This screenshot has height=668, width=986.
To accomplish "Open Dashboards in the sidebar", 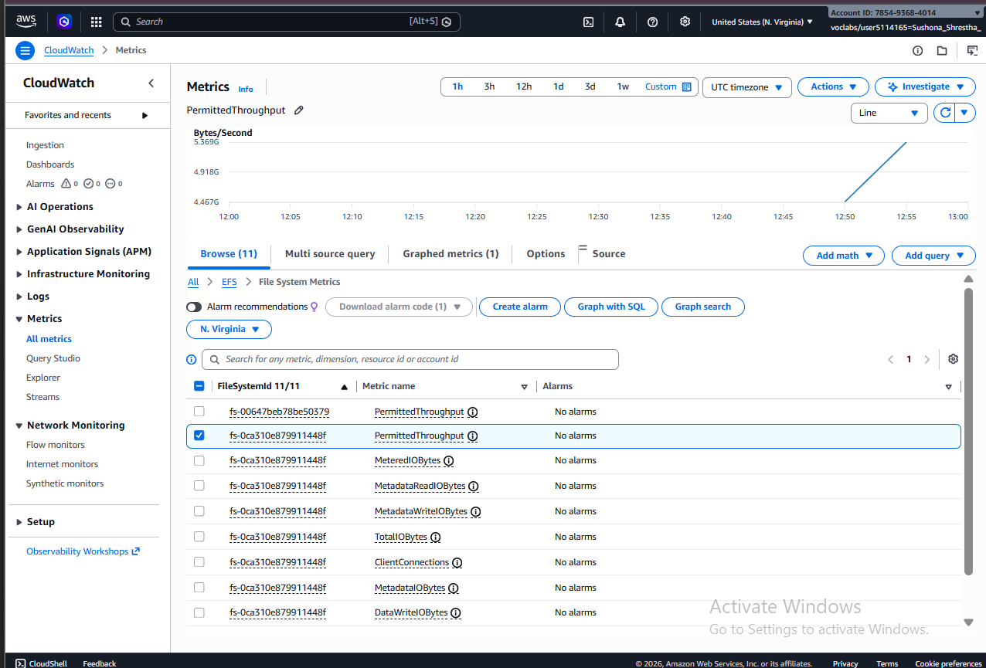I will (x=50, y=164).
